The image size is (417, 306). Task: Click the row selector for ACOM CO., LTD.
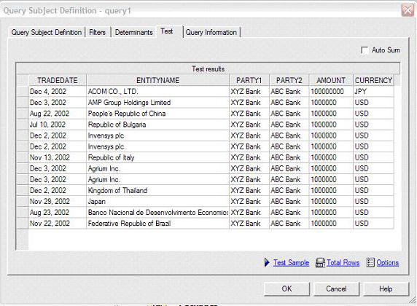pos(22,92)
